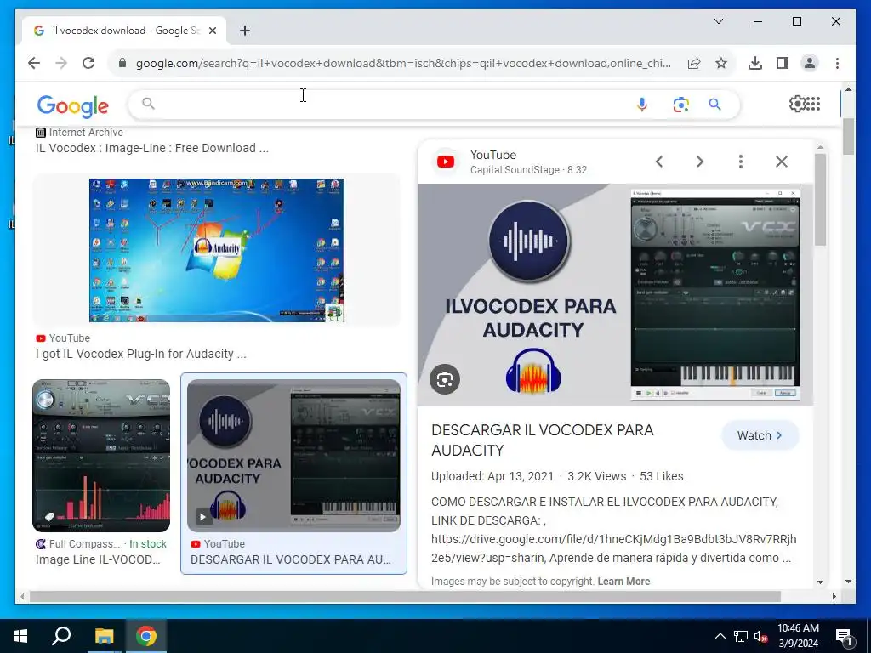Screen dimensions: 871x653
Task: Open Chrome downloads
Action: coord(755,63)
